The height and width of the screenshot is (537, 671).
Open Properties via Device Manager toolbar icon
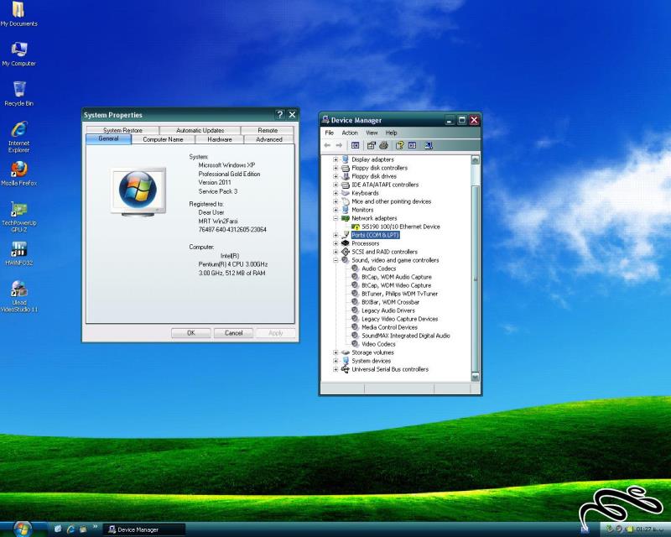coord(371,146)
